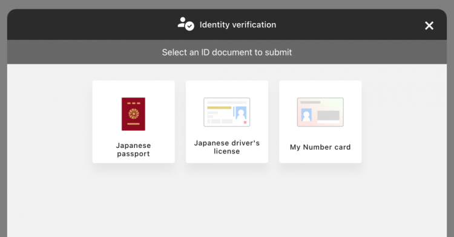
Task: Click the 'Japanese driver's license' label
Action: coord(227,147)
